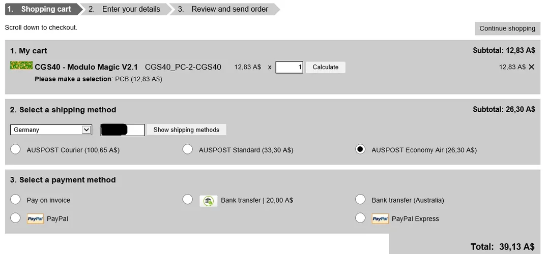
Task: Click the Select a payment method heading
Action: coord(63,180)
